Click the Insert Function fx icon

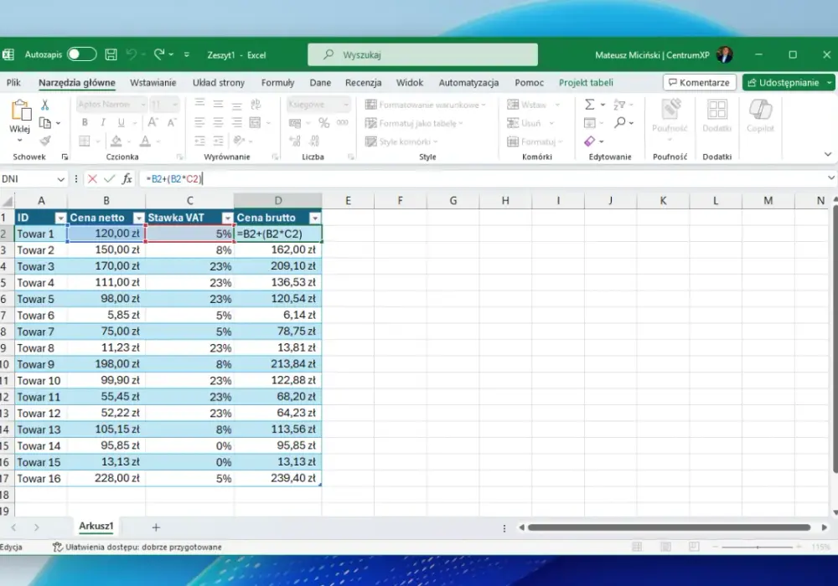(127, 179)
